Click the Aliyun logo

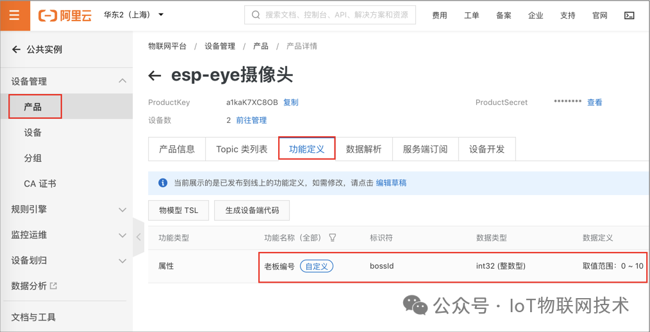tap(65, 15)
